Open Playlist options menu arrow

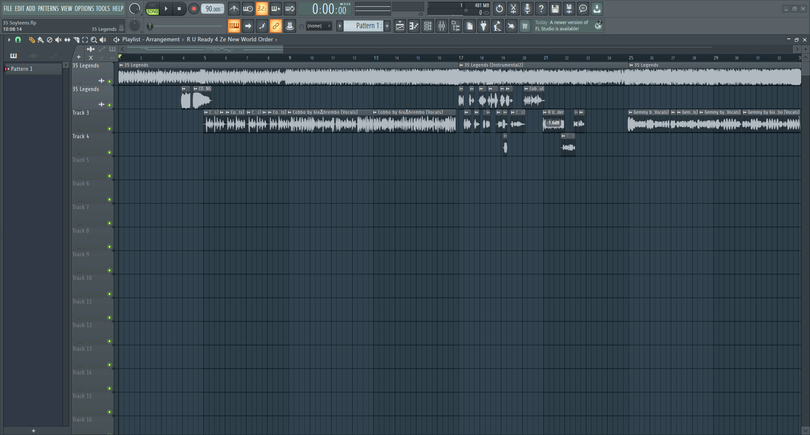click(9, 40)
